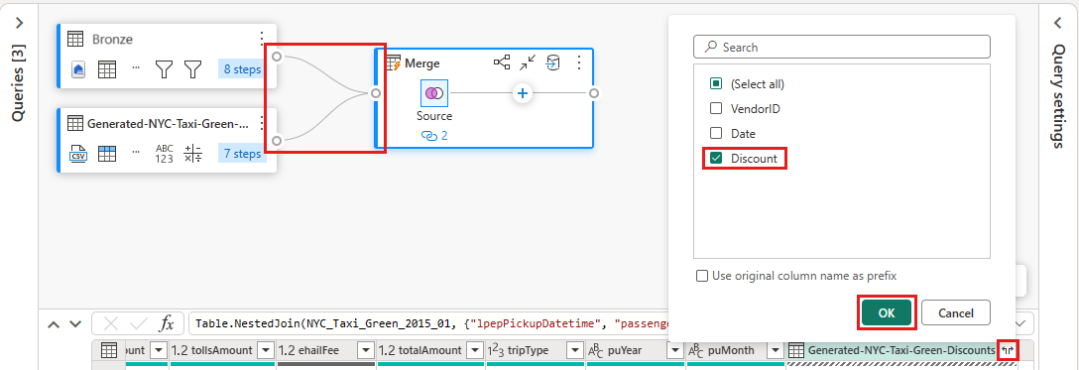This screenshot has height=370, width=1079.
Task: Collapse the Query settings pane
Action: point(1058,23)
